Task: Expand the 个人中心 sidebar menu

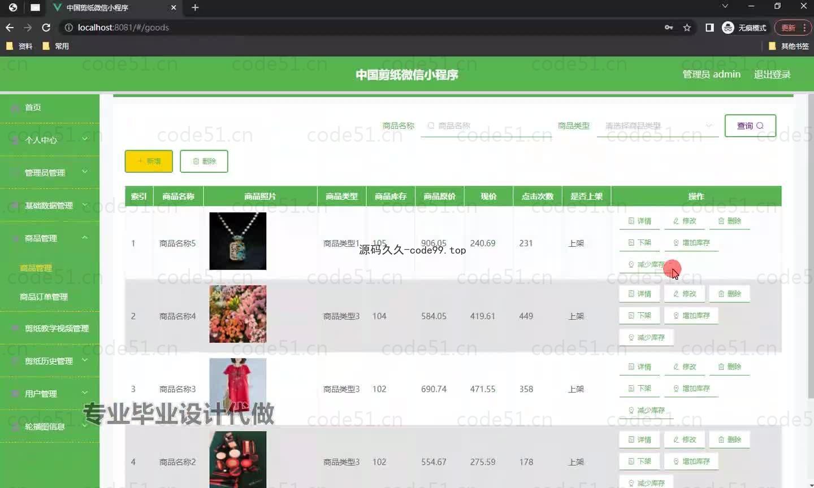Action: pos(50,140)
